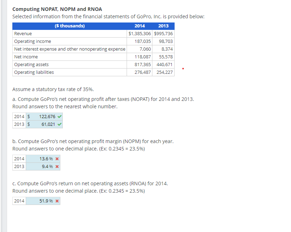
Task: Click the green checkmark beside 61,021
Action: [x=59, y=124]
